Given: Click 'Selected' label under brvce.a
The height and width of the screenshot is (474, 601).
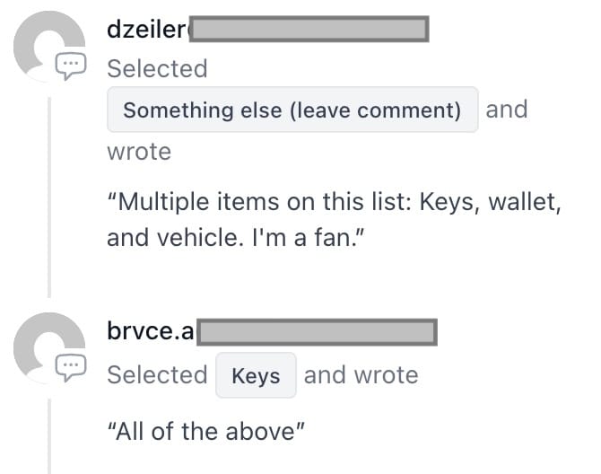Looking at the screenshot, I should point(157,374).
